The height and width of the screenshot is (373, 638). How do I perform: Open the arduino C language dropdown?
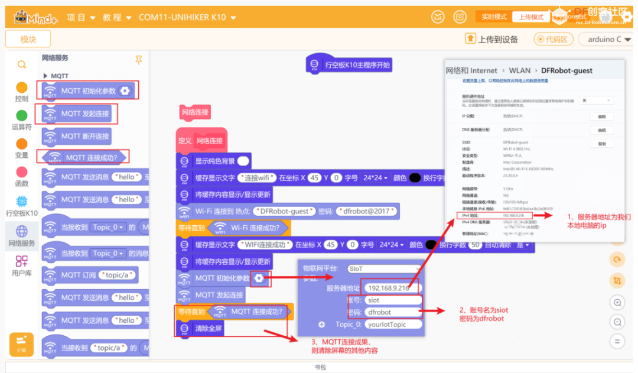[608, 39]
